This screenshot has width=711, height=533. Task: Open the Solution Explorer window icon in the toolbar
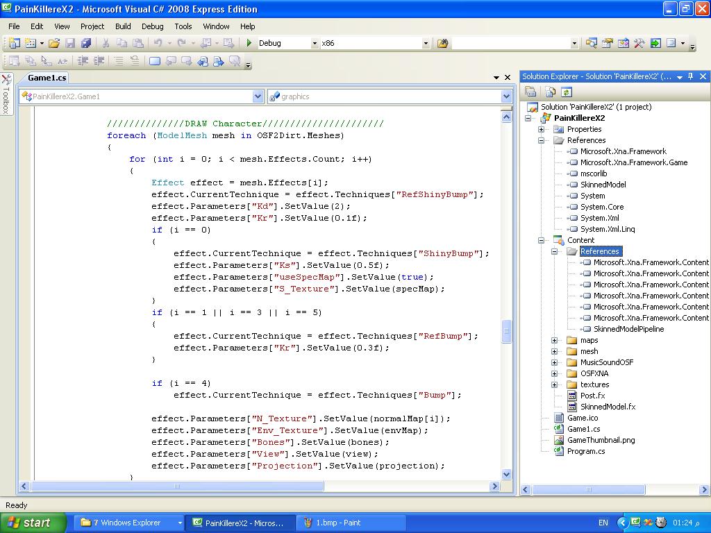591,43
